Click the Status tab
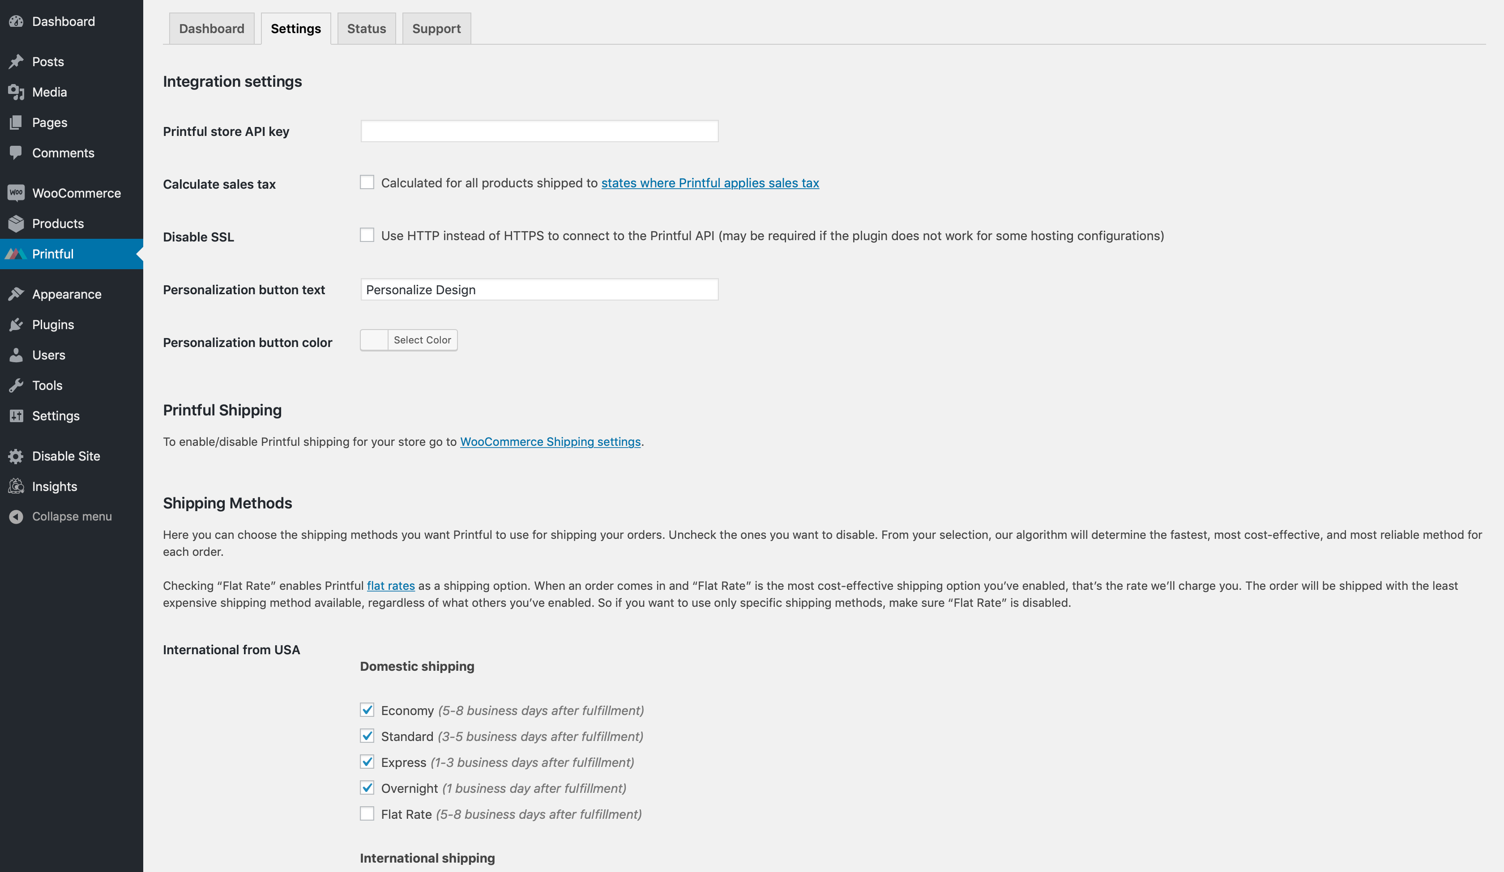This screenshot has width=1504, height=872. pos(366,28)
